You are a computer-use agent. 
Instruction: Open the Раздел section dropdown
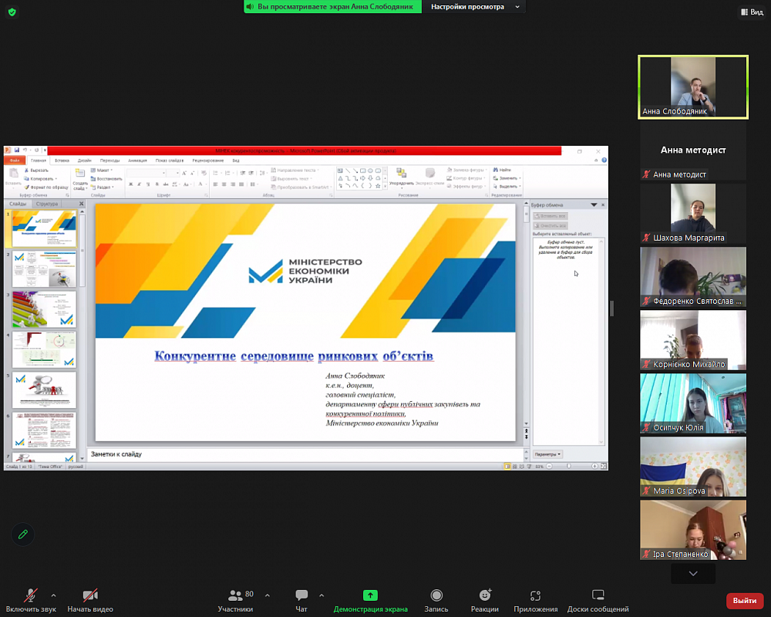(103, 187)
